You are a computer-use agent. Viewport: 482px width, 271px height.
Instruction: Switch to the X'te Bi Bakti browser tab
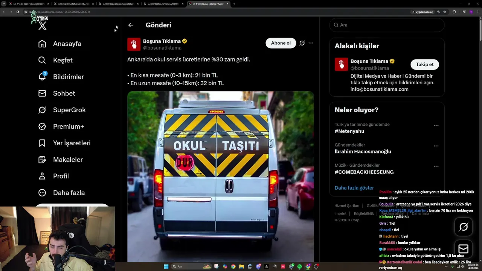click(x=29, y=4)
